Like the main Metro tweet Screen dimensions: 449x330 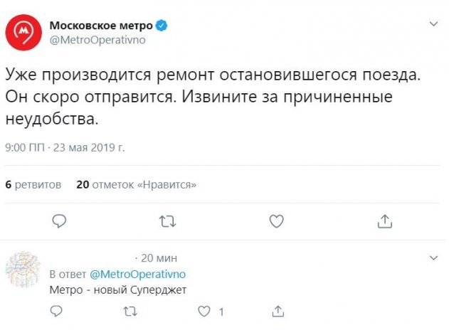pos(276,222)
